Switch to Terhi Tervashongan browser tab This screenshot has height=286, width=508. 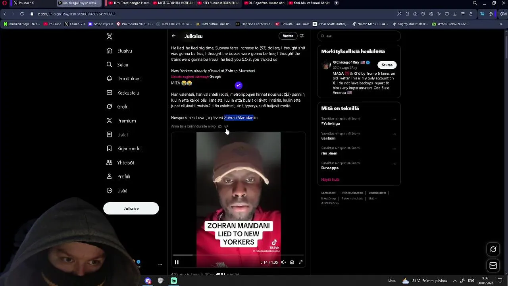point(129,3)
